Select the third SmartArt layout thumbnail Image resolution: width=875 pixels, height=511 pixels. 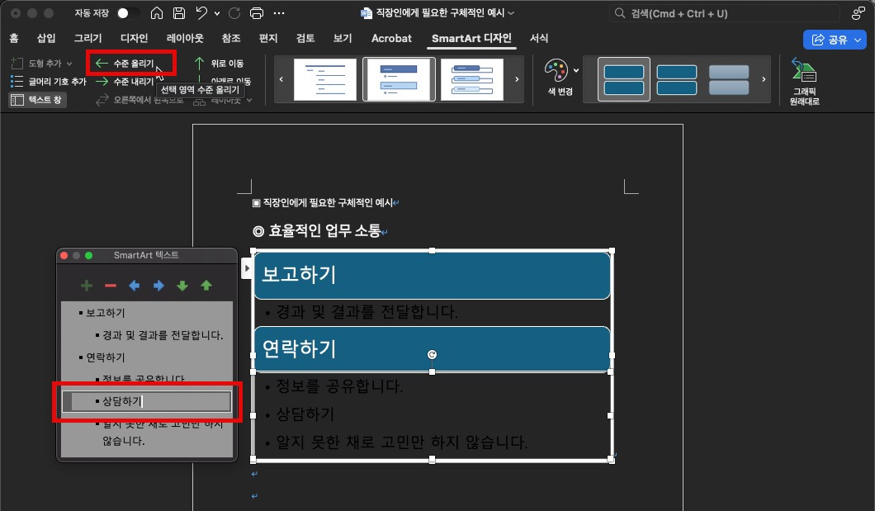pos(472,79)
